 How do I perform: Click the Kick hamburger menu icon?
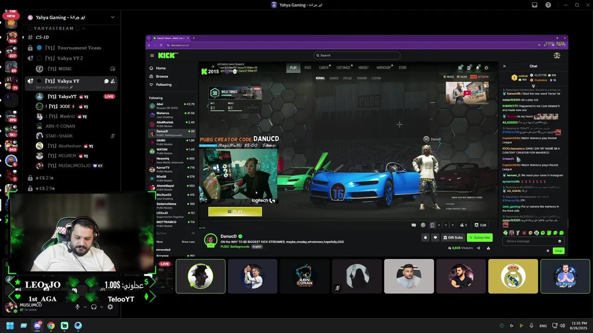click(x=152, y=55)
